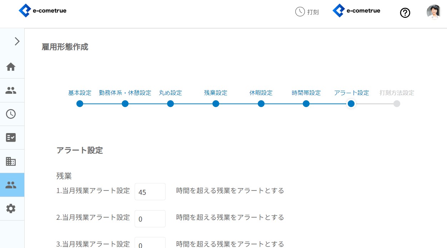Open the building icon in the sidebar
447x248 pixels.
(x=11, y=161)
